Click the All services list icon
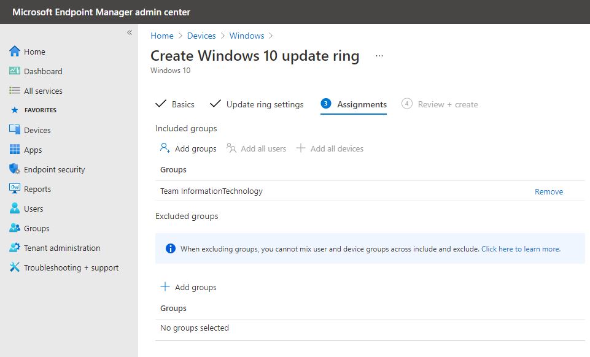Screen dimensions: 590x357 pos(15,91)
